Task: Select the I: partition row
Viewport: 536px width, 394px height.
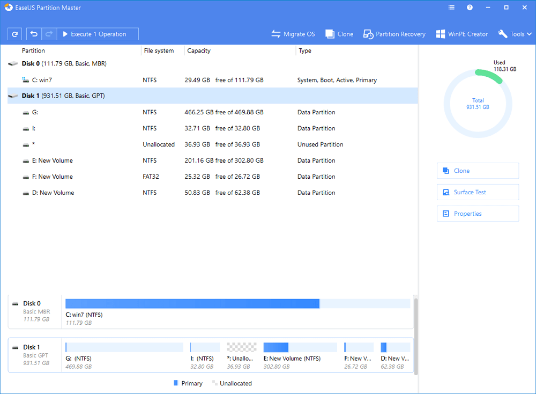Action: [x=212, y=128]
